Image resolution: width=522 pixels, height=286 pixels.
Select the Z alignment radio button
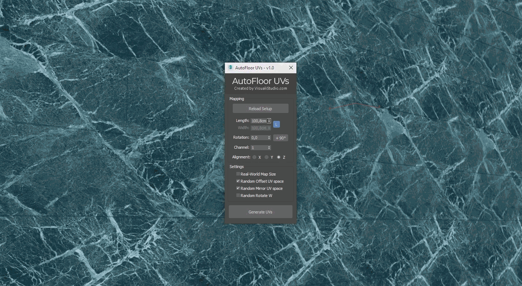pyautogui.click(x=279, y=157)
